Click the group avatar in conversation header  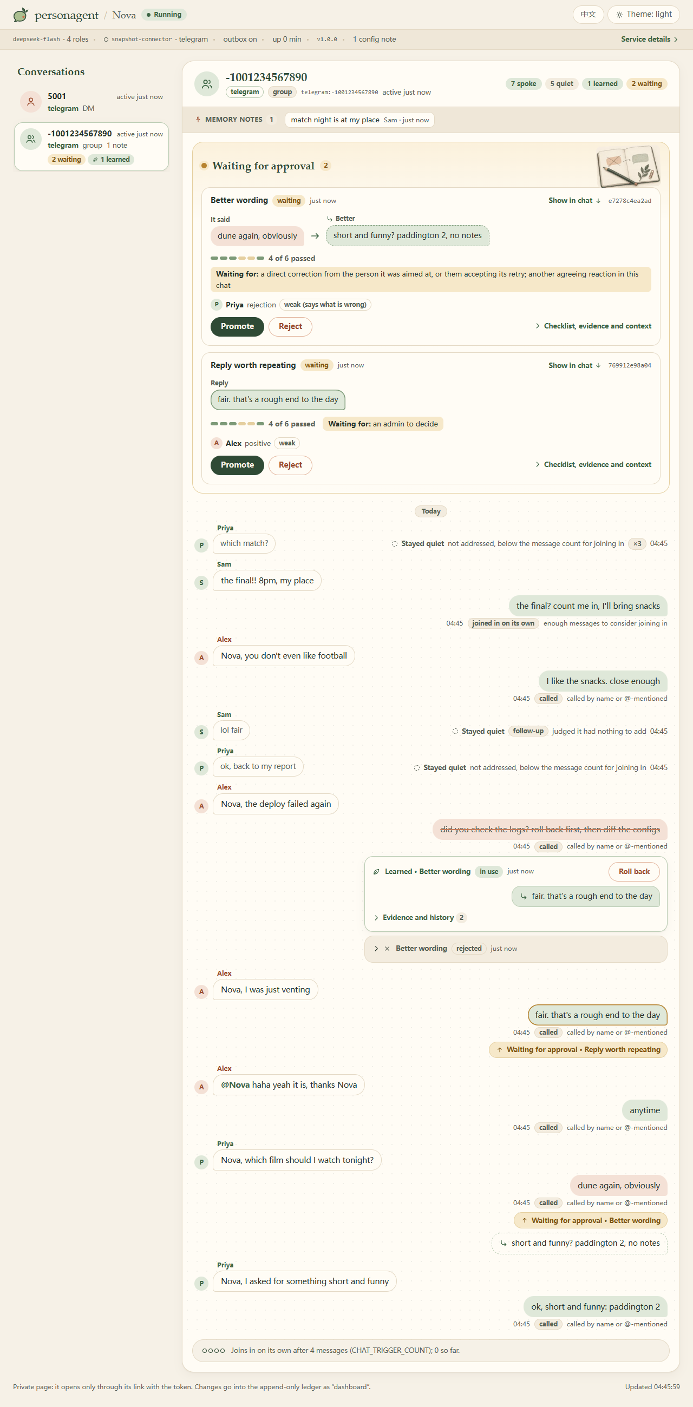click(207, 84)
